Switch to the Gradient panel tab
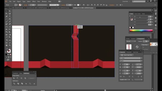162x91 pixels. [x=133, y=39]
